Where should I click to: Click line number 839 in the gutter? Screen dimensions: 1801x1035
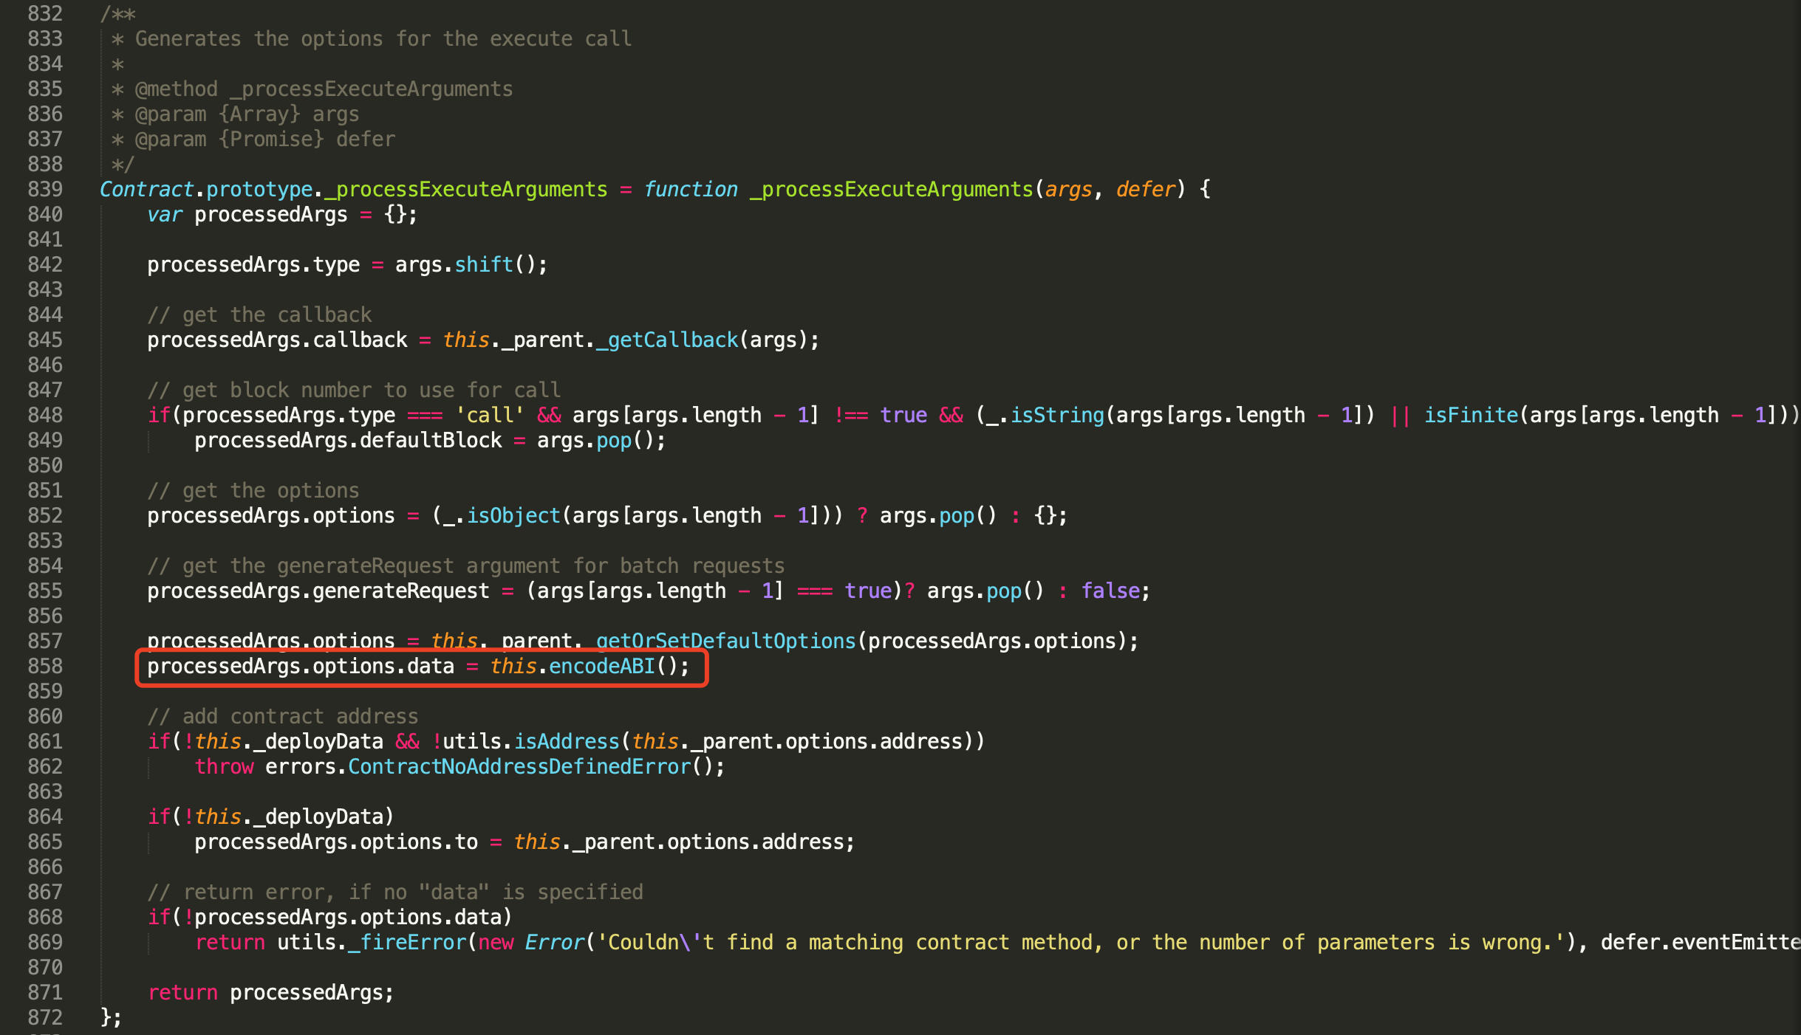click(45, 189)
